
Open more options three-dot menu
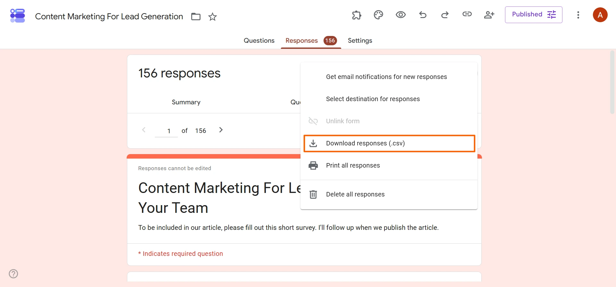tap(578, 15)
